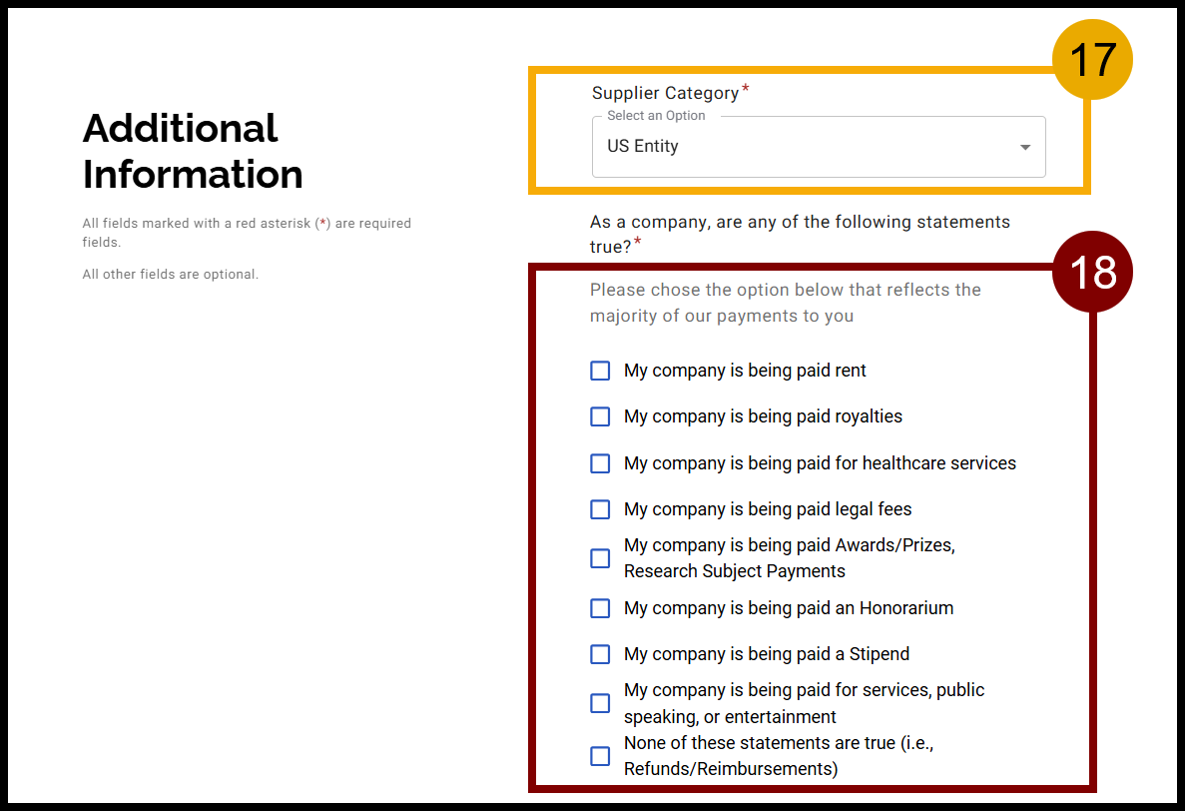
Task: Click the "Select an Option" field label
Action: pos(655,115)
